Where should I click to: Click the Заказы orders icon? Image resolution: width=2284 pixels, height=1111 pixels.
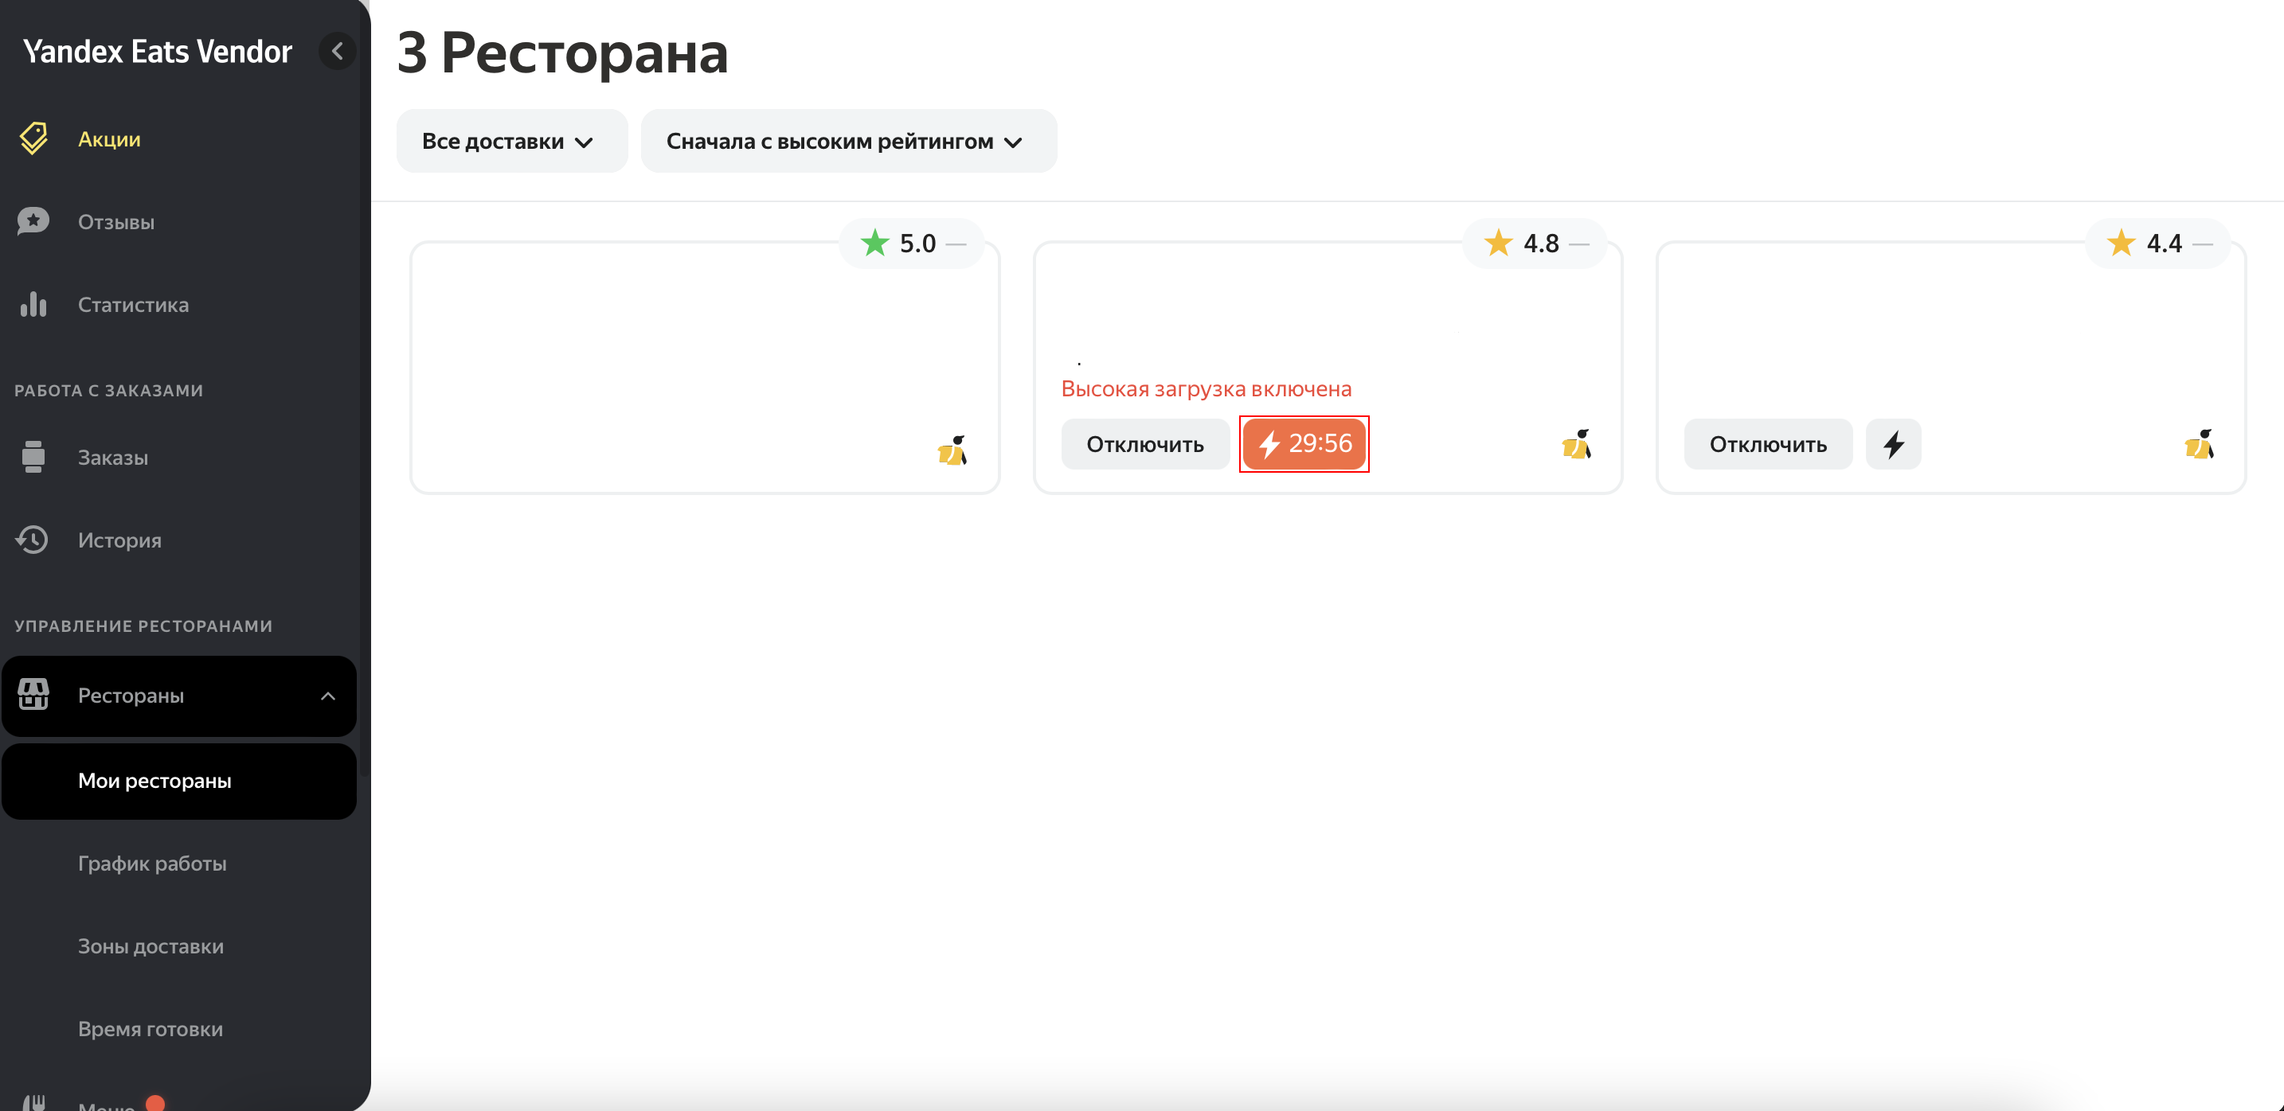[x=33, y=457]
